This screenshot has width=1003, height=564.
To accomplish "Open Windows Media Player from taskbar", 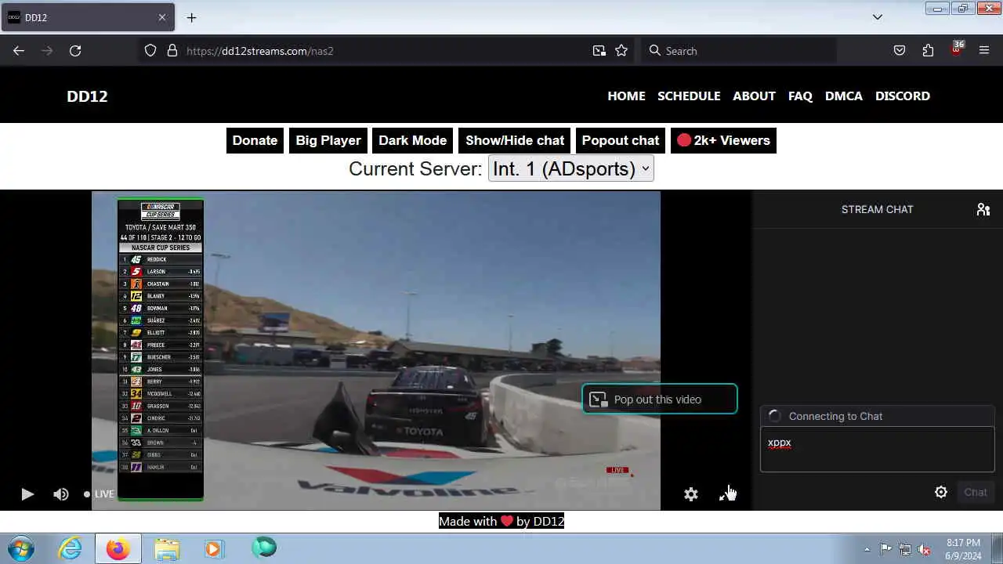I will pos(213,548).
